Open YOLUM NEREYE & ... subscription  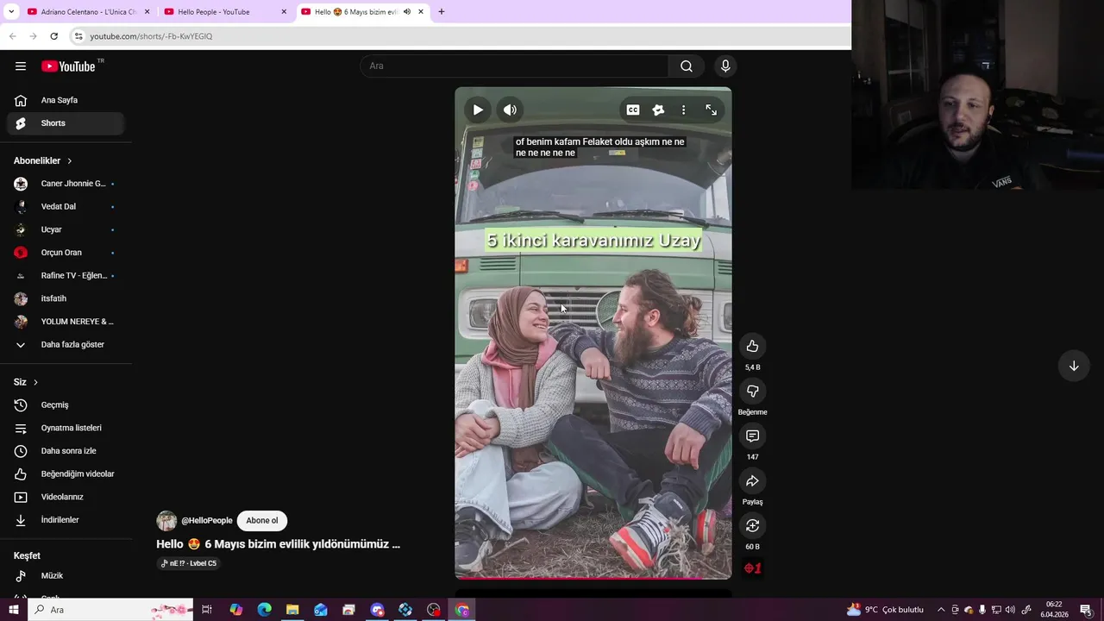[x=66, y=322]
